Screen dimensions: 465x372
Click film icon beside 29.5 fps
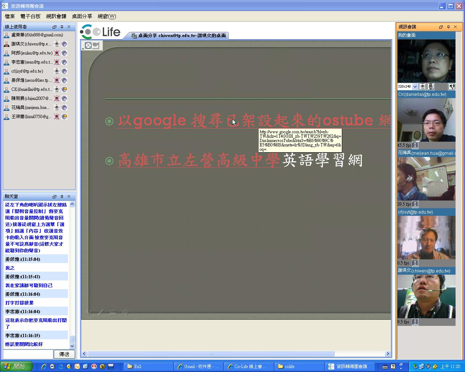415,204
